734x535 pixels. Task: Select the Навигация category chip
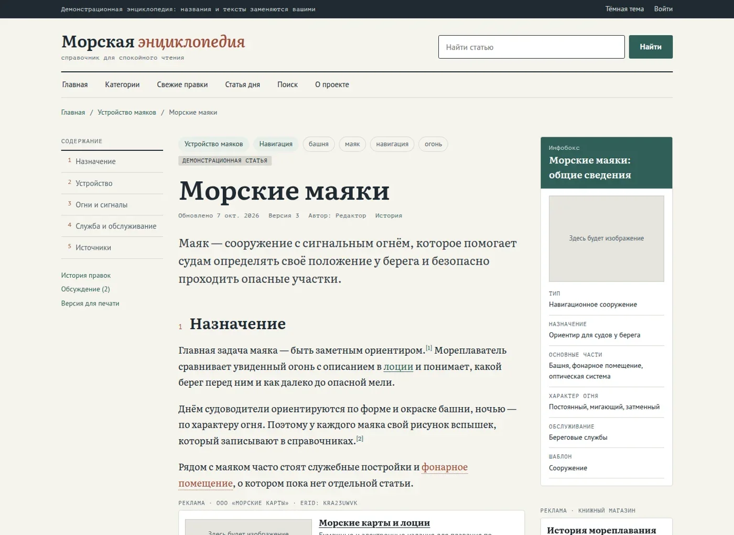(x=276, y=144)
